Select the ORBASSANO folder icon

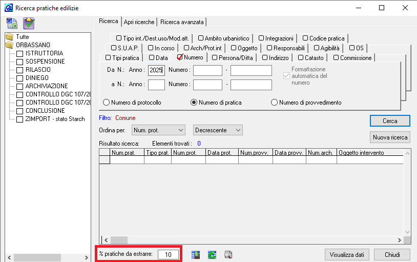[9, 45]
